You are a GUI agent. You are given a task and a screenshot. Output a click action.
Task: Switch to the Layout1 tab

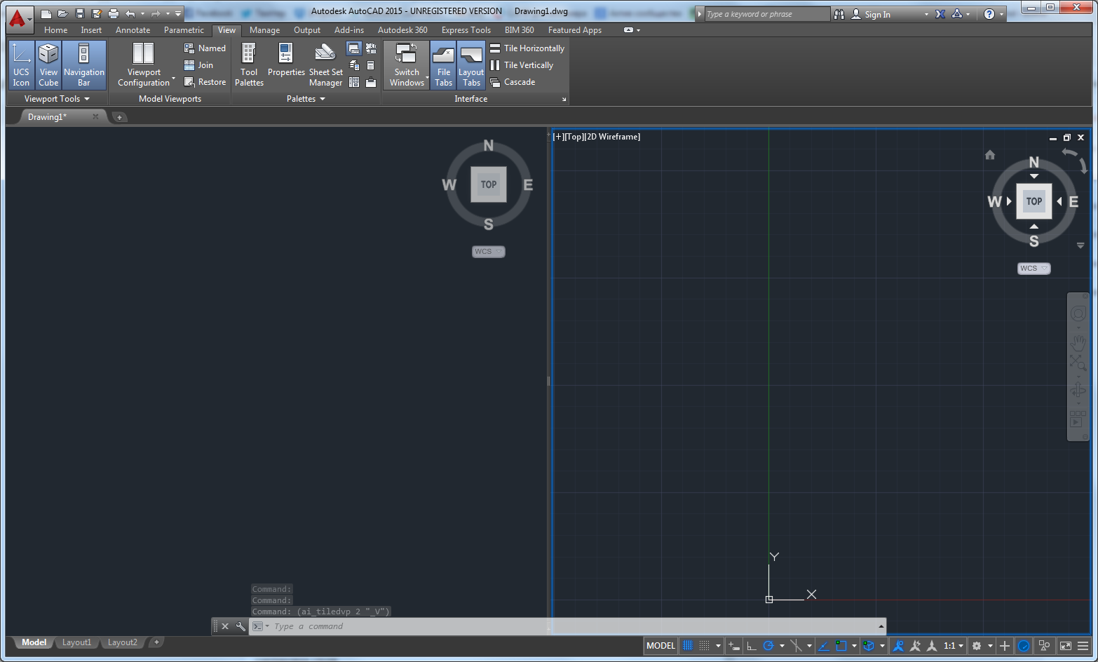(76, 642)
